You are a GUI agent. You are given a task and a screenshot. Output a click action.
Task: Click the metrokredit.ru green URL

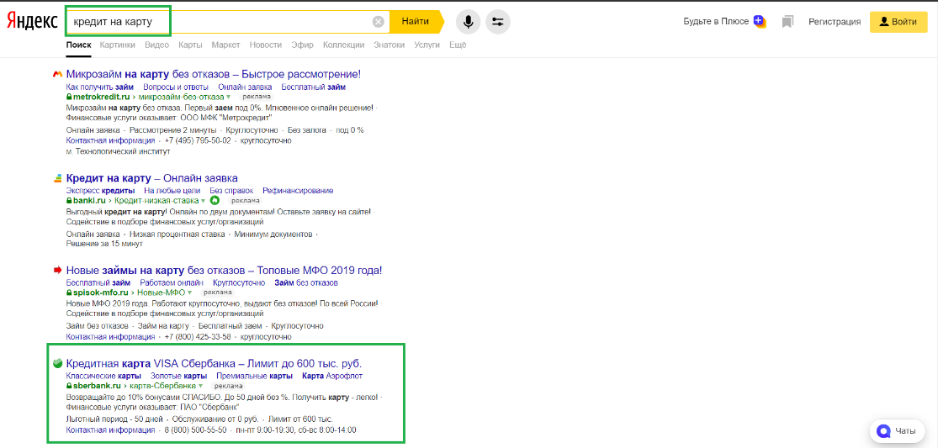(x=101, y=97)
